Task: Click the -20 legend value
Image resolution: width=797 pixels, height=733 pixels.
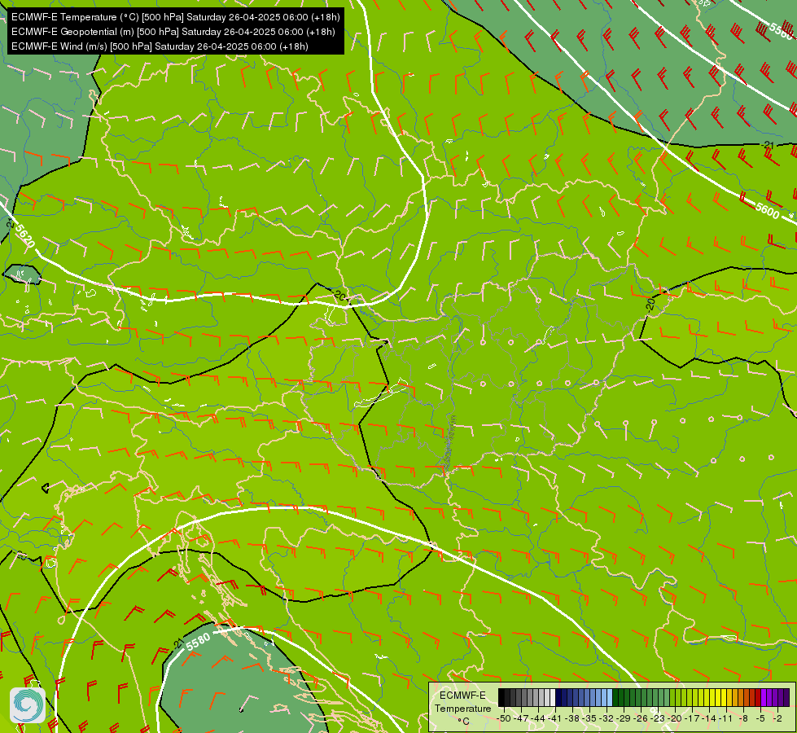Action: click(676, 719)
